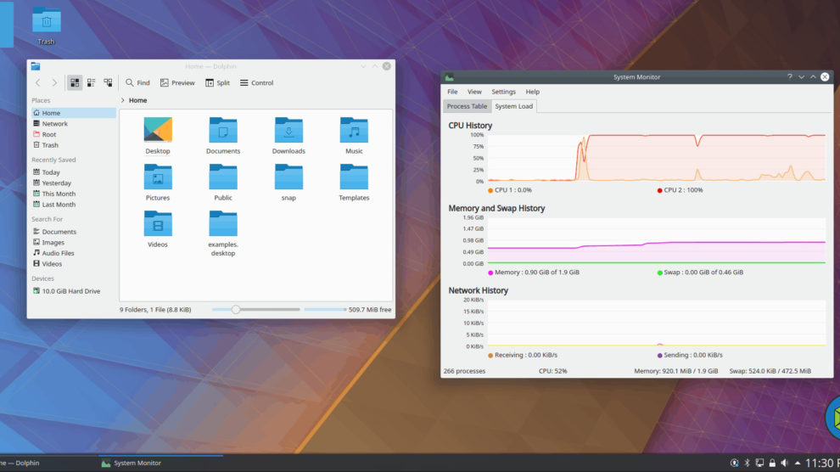Image resolution: width=840 pixels, height=472 pixels.
Task: Select the 10.0 GiB Hard Drive device
Action: pyautogui.click(x=70, y=291)
